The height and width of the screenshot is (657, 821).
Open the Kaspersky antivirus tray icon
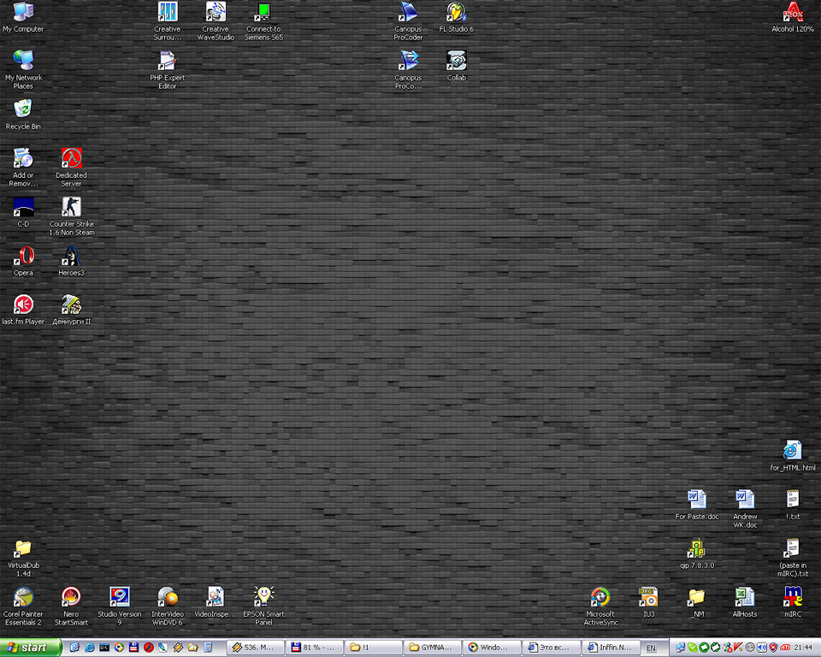point(739,648)
